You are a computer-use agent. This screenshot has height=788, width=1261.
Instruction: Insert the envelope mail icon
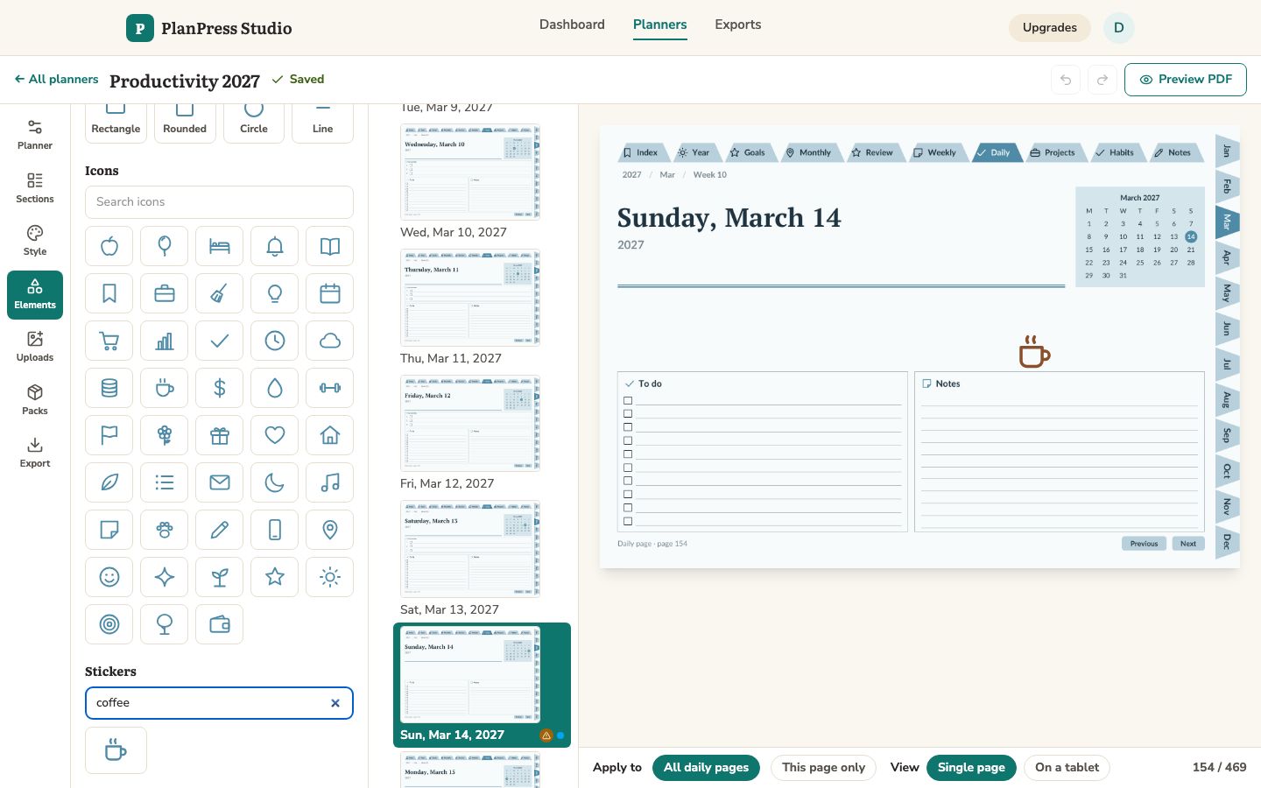220,482
